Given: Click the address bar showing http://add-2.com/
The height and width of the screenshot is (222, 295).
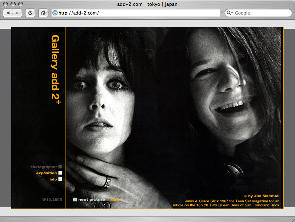Looking at the screenshot, I should 136,13.
